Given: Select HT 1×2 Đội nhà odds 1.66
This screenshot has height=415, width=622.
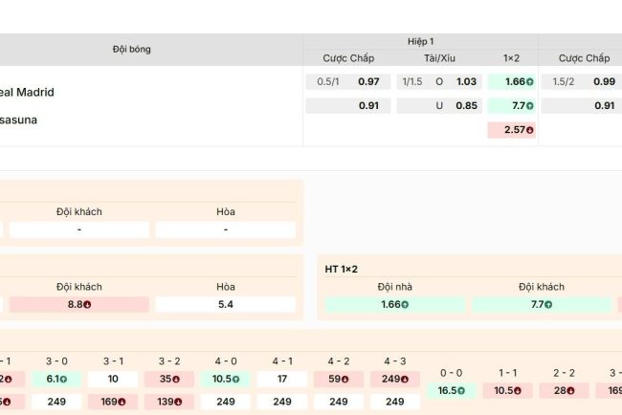Looking at the screenshot, I should point(394,304).
